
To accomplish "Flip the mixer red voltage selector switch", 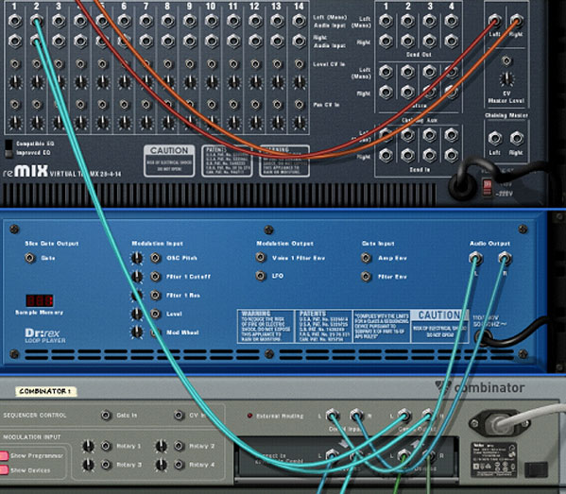I will (x=488, y=188).
